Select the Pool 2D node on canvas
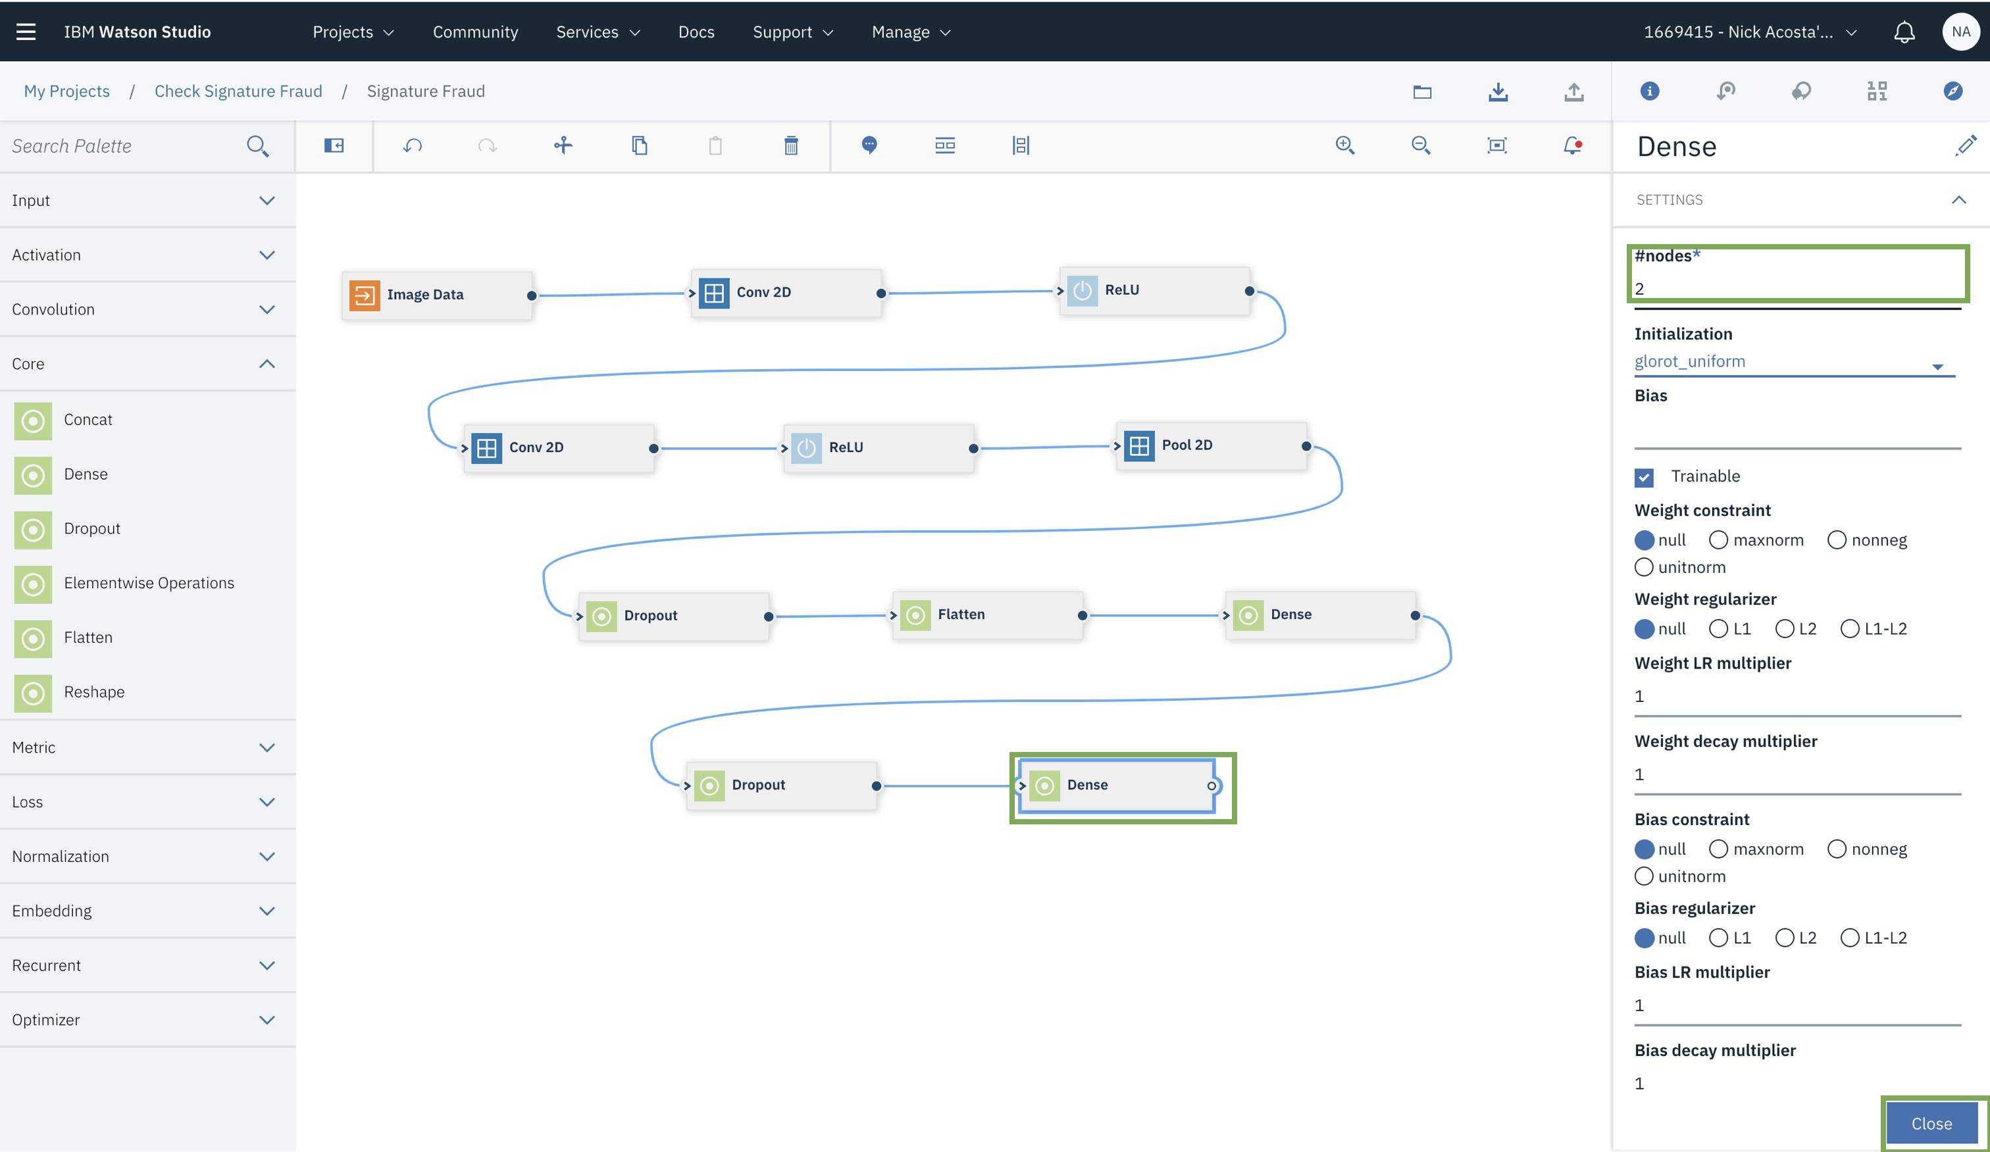This screenshot has width=1990, height=1152. [x=1212, y=446]
